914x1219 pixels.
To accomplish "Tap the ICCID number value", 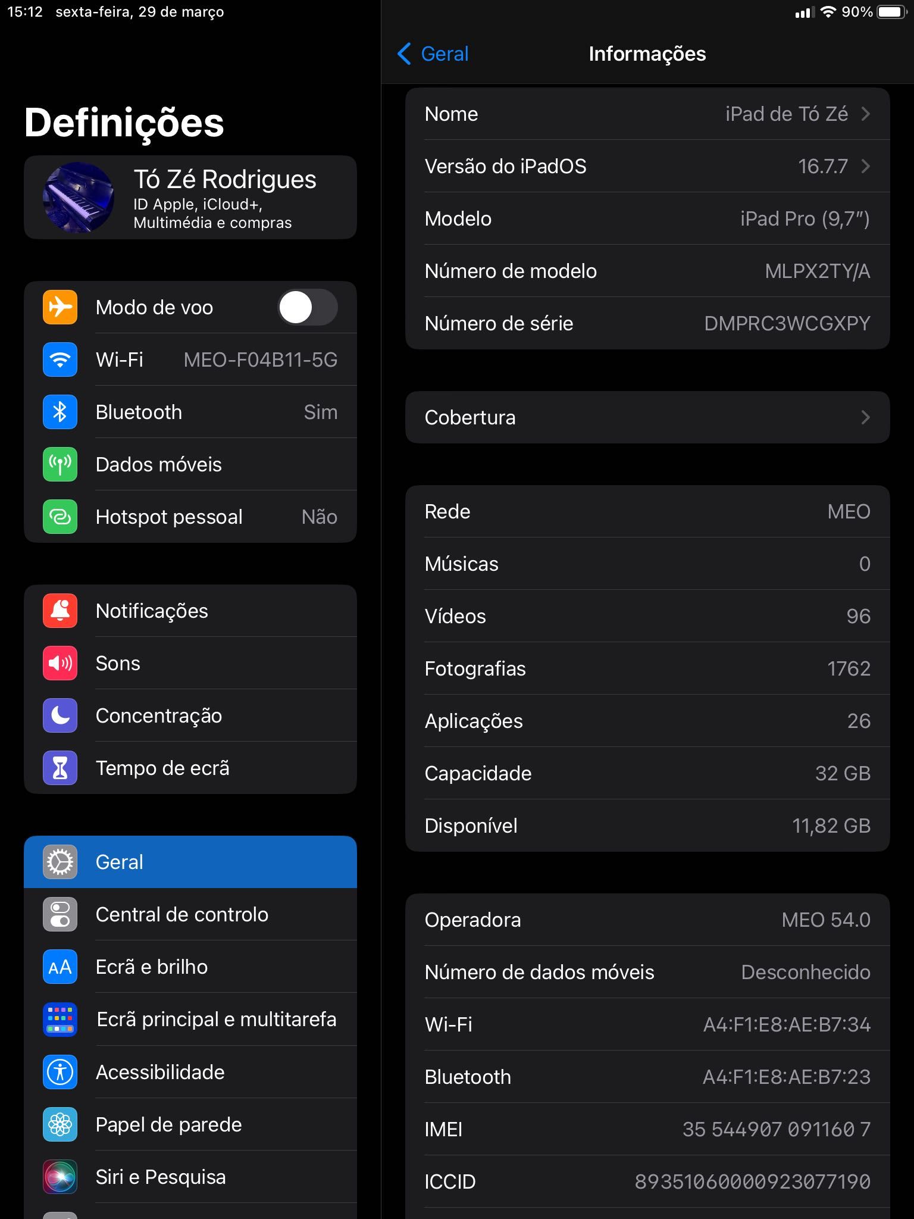I will (753, 1182).
